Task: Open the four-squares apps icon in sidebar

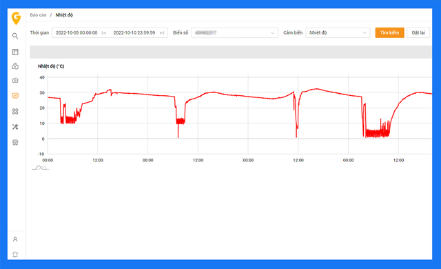Action: click(15, 112)
